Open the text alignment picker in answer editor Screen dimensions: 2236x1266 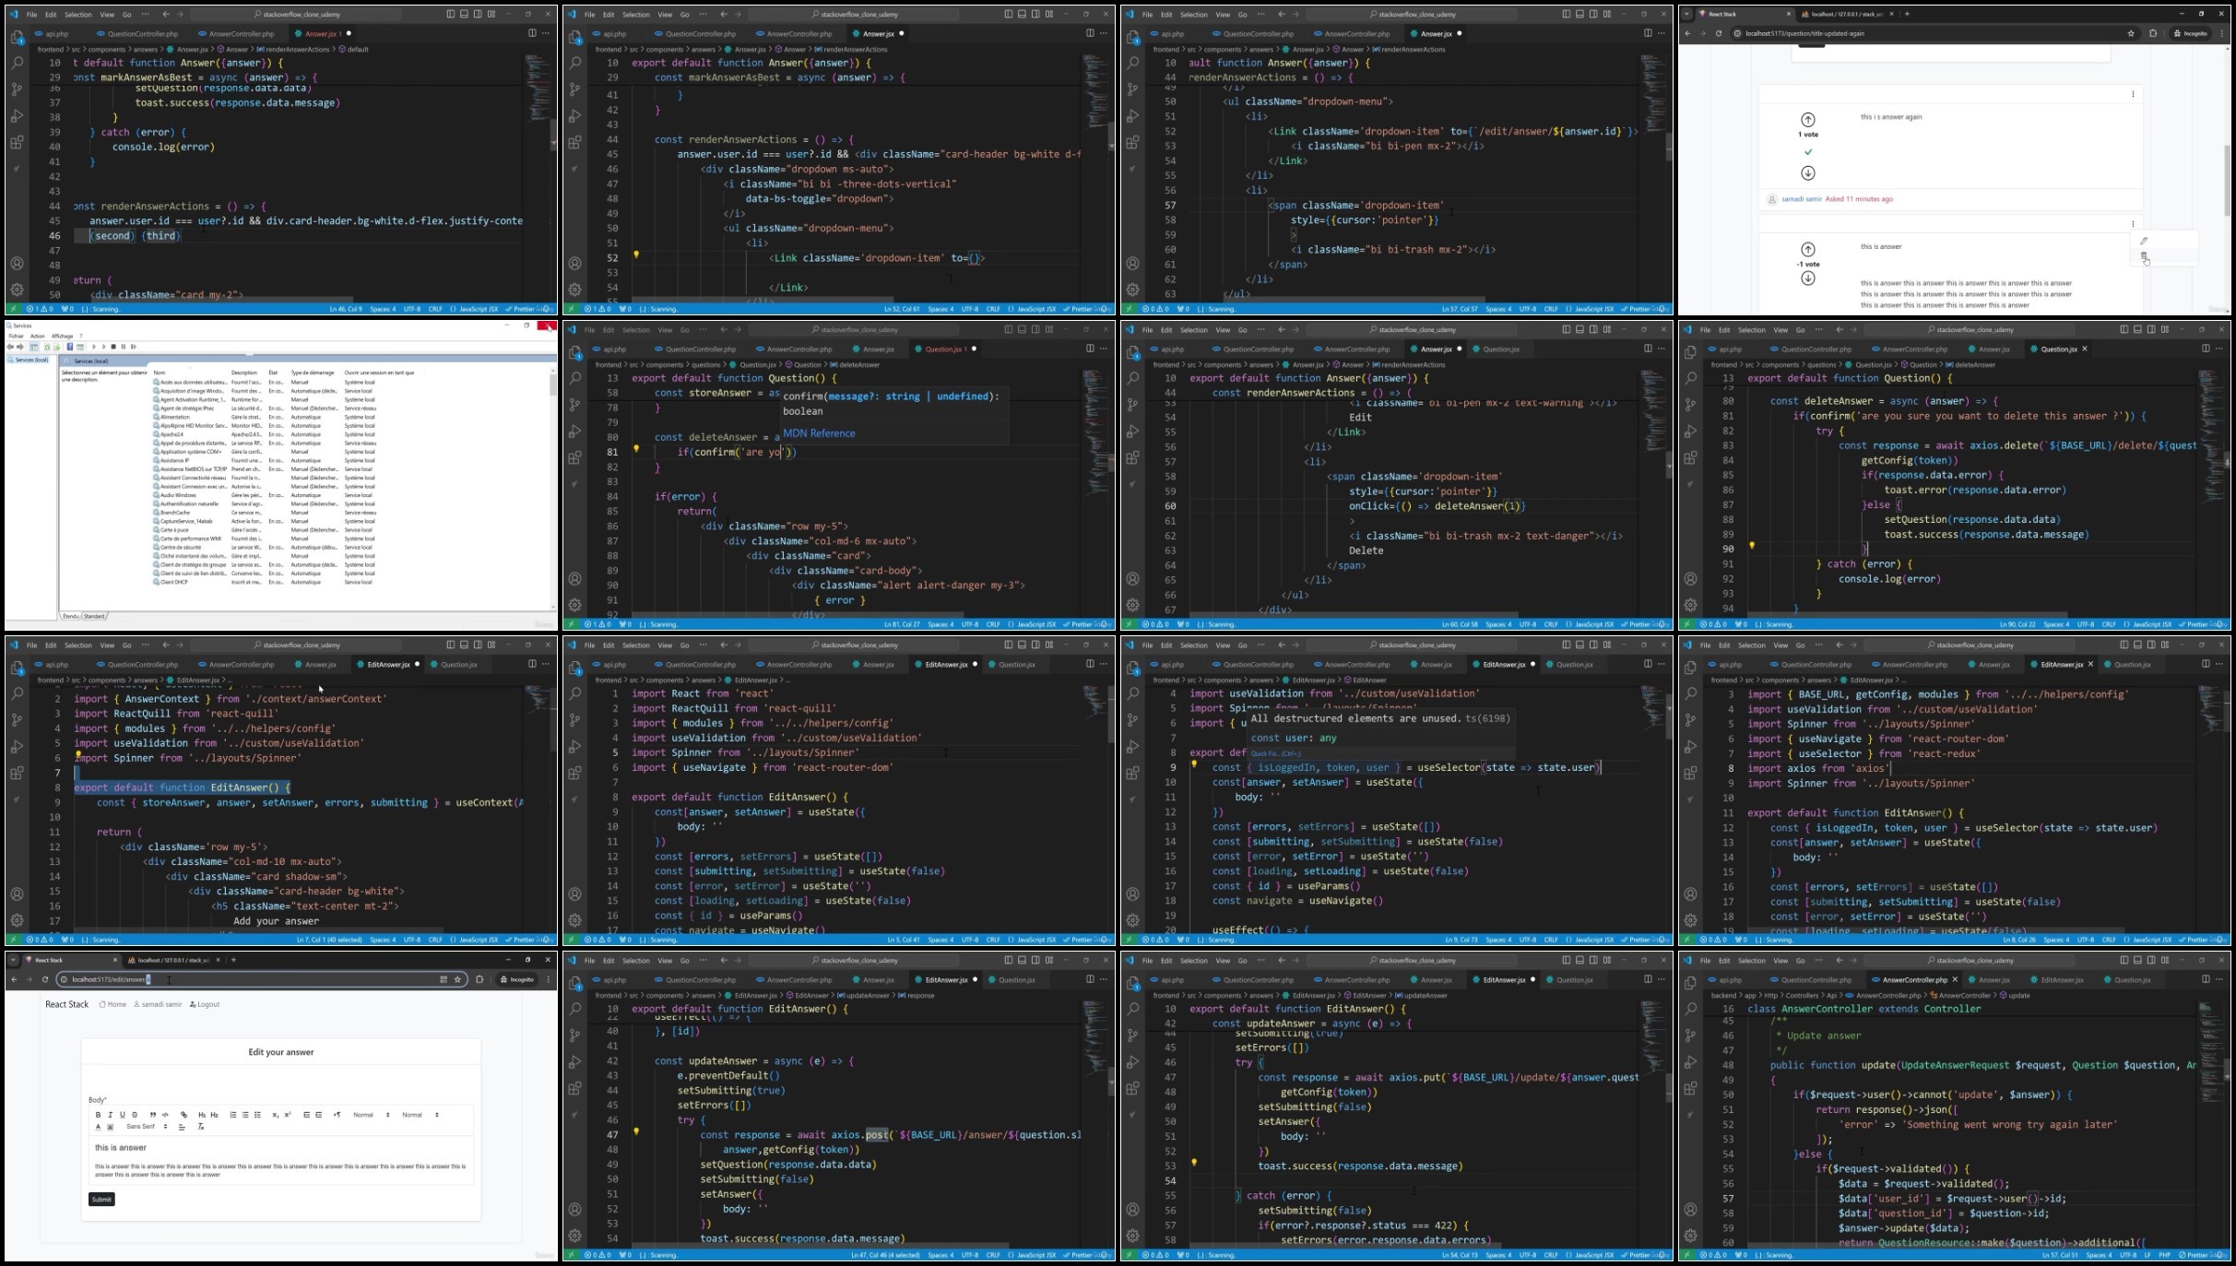point(182,1127)
